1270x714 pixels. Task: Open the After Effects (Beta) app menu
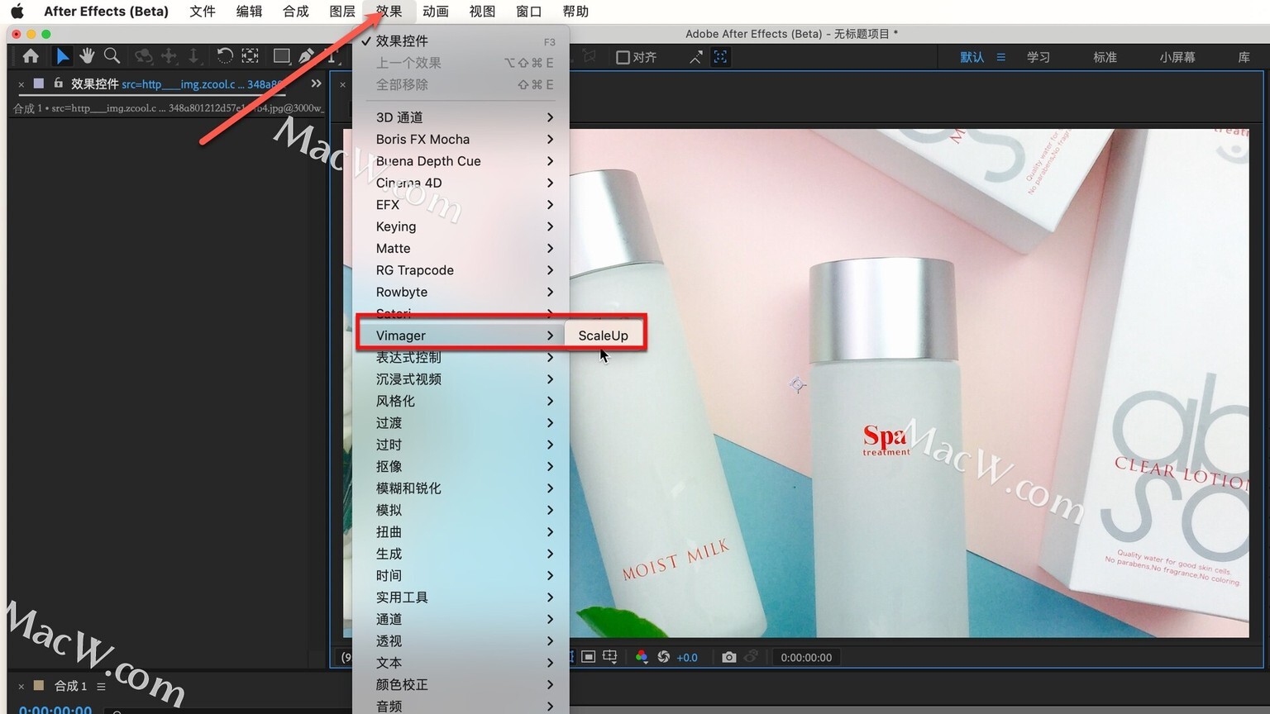tap(106, 12)
